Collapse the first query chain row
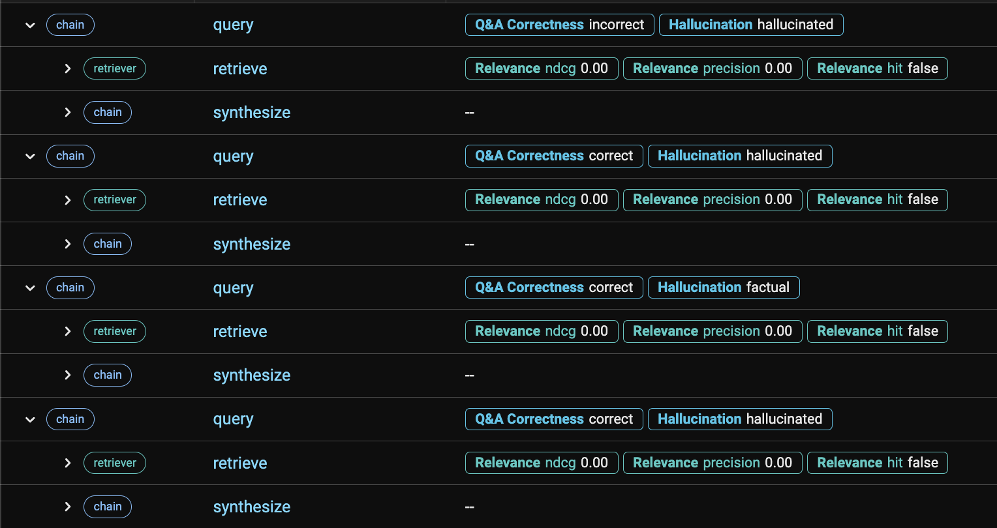This screenshot has width=997, height=528. [30, 25]
